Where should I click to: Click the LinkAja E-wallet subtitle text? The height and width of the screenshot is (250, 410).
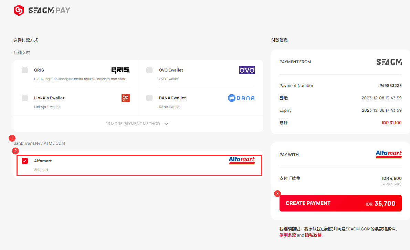click(x=47, y=107)
